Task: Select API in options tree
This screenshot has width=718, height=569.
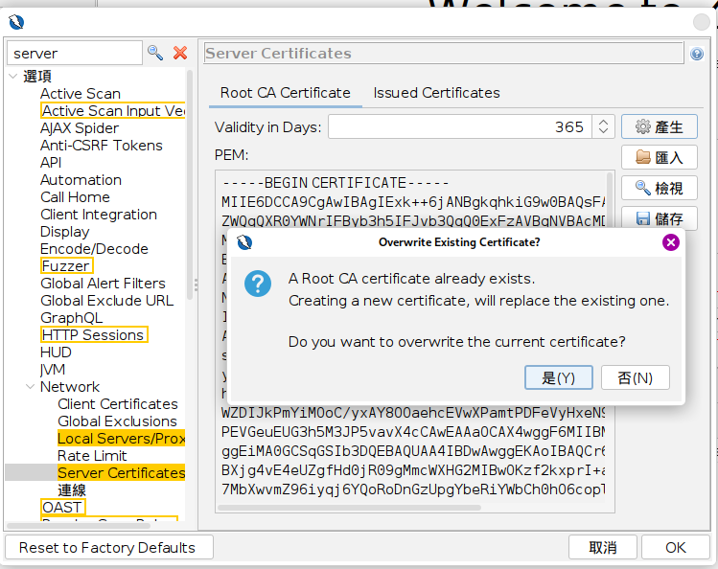Action: (51, 163)
